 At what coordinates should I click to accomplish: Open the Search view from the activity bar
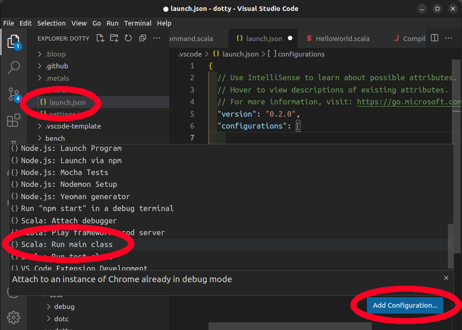point(14,67)
